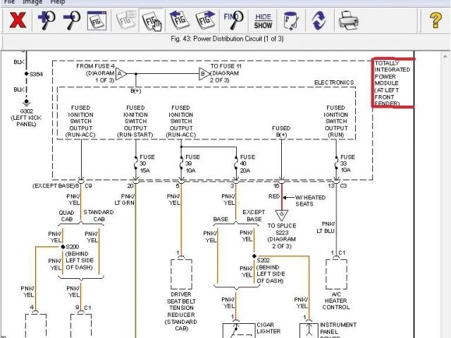Image resolution: width=451 pixels, height=338 pixels.
Task: Go to the next figure
Action: coord(206,20)
